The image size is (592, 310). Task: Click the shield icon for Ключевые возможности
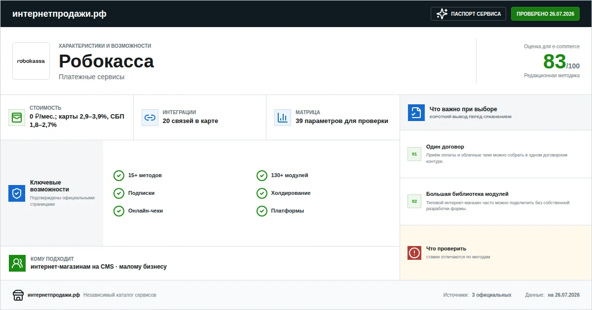click(x=17, y=193)
